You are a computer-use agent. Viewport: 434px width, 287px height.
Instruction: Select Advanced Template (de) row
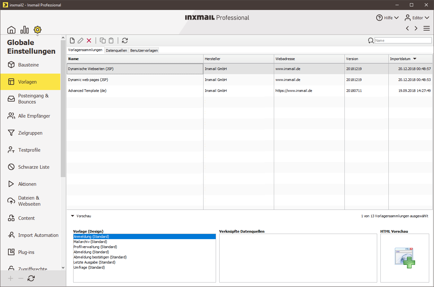(x=250, y=91)
